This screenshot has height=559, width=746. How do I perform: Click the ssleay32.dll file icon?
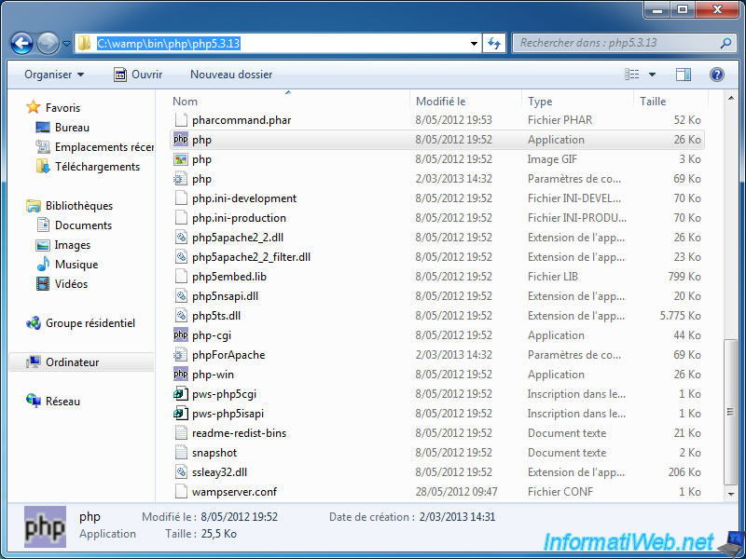(x=181, y=472)
